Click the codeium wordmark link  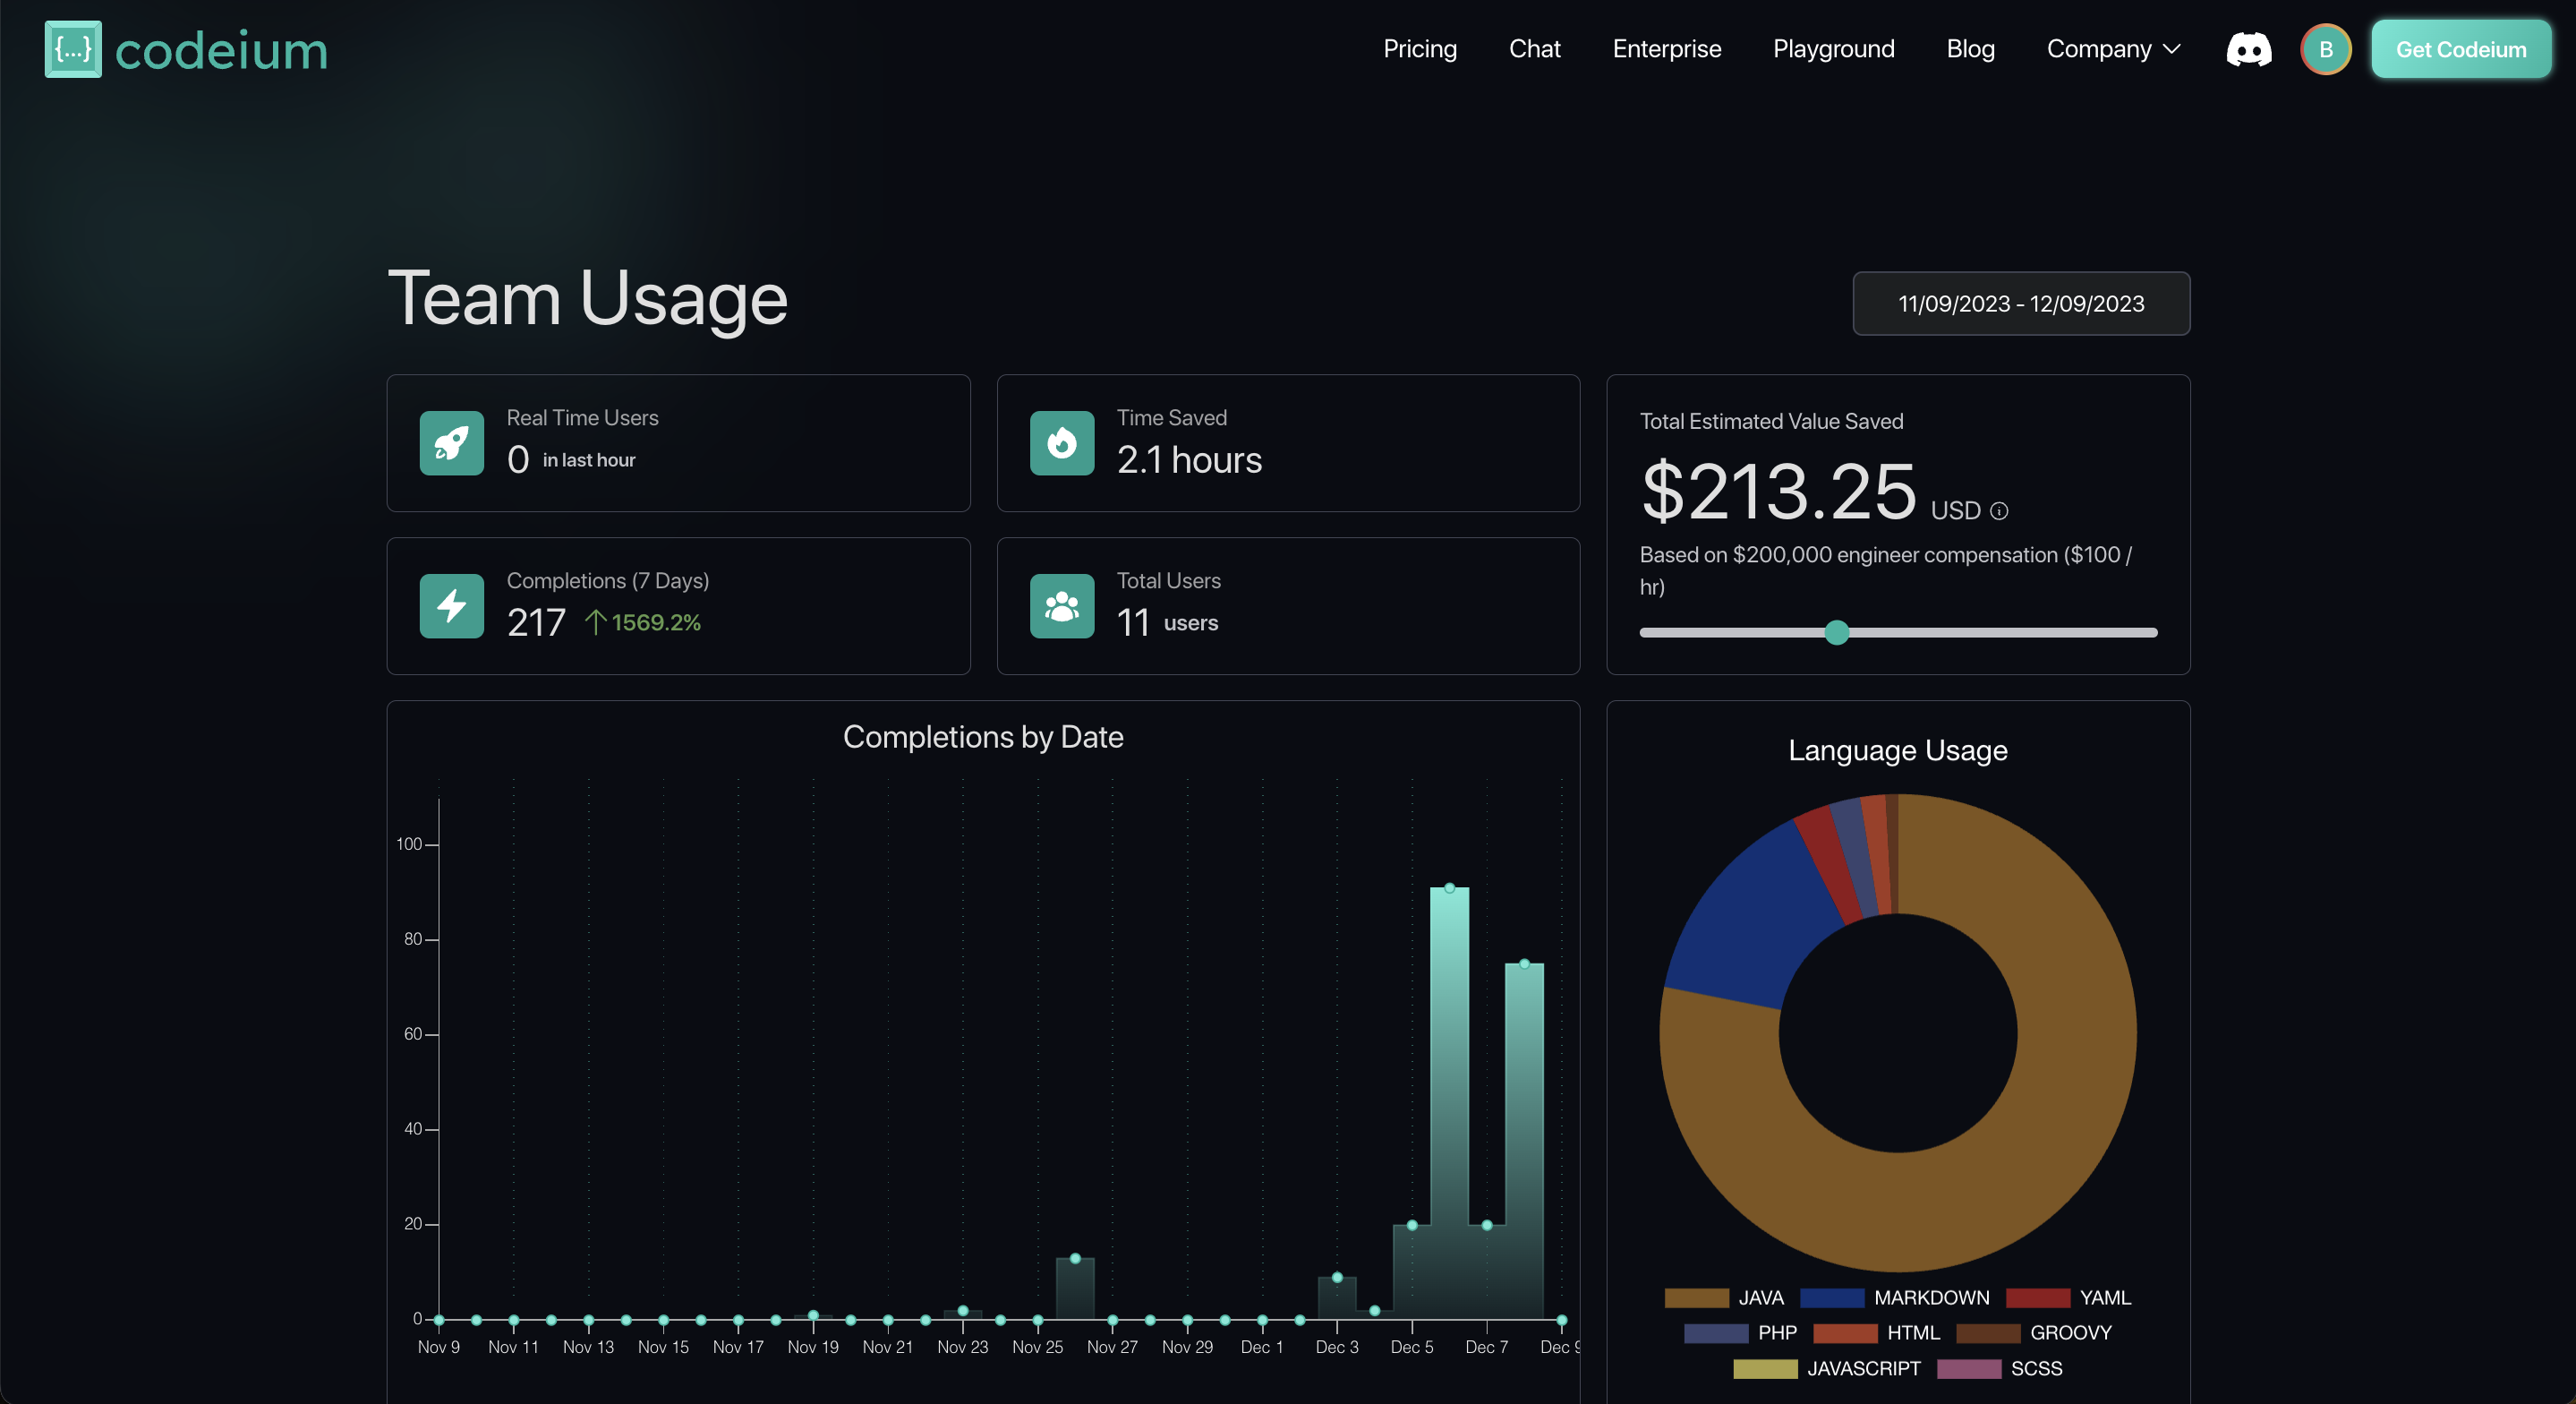pos(221,51)
